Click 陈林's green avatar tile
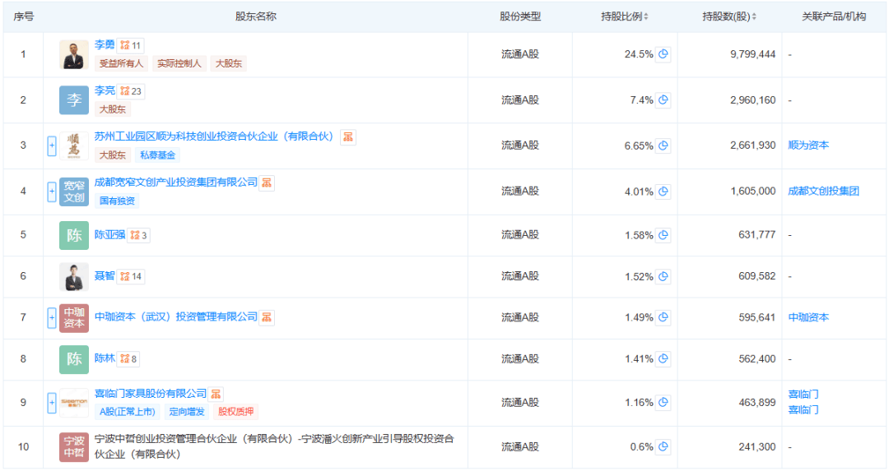 point(74,359)
